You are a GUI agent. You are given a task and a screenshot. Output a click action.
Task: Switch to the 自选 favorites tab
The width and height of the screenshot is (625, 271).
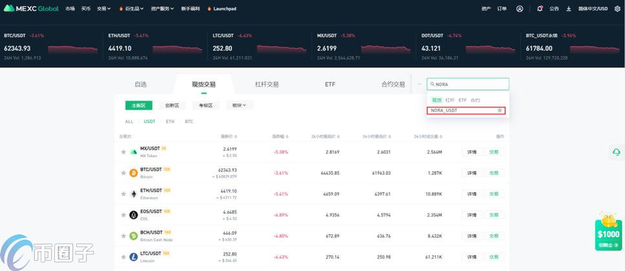click(141, 85)
